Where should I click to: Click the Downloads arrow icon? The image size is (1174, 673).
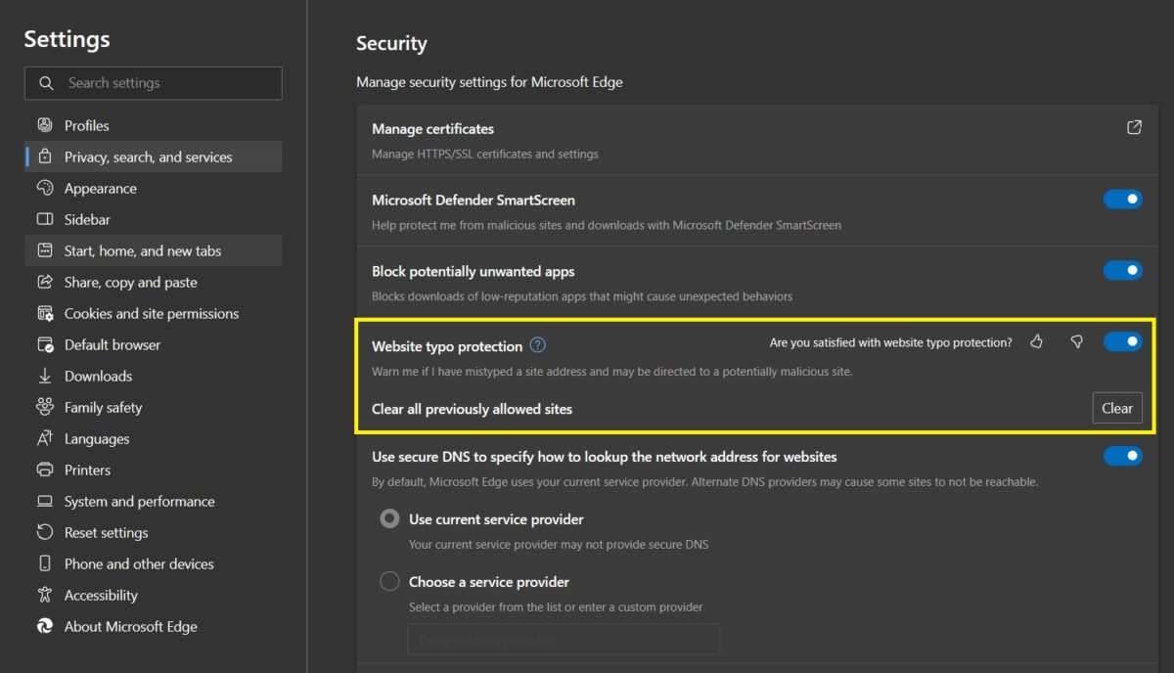click(45, 376)
